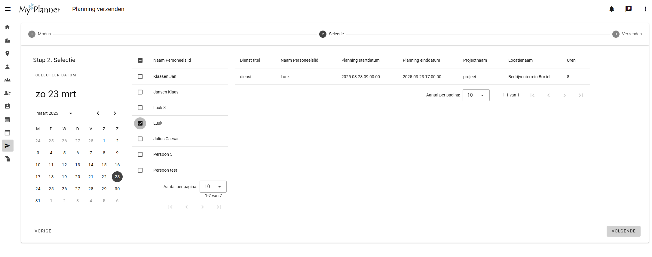Open the location pin sidebar icon
The image size is (652, 257).
[8, 54]
